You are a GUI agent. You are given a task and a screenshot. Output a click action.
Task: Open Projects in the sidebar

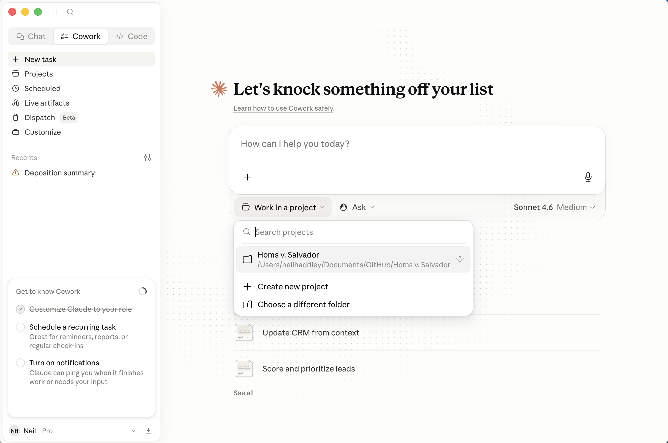tap(81, 74)
